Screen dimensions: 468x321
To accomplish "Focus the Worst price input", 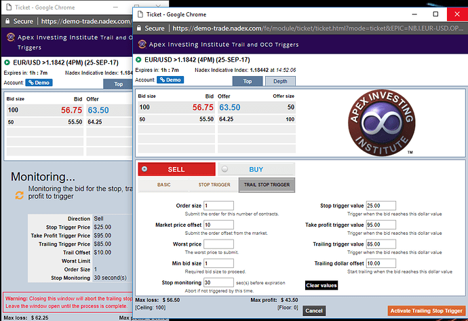I will 218,244.
